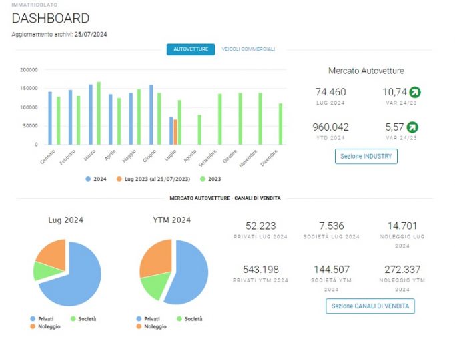This screenshot has width=455, height=341.
Task: Toggle Società legend under Lug 2024 pie
Action: (x=83, y=319)
